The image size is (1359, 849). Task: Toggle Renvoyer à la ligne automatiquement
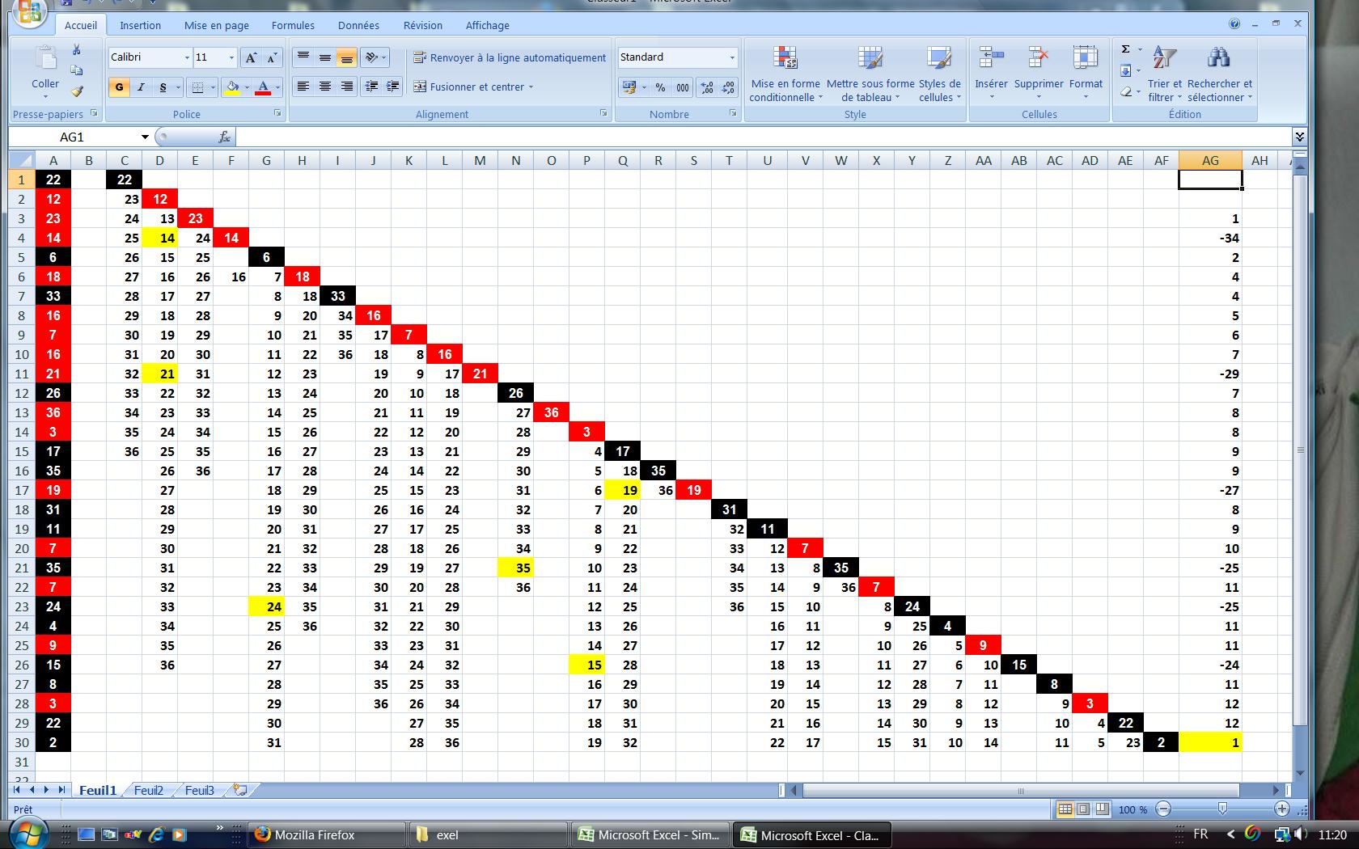click(509, 57)
